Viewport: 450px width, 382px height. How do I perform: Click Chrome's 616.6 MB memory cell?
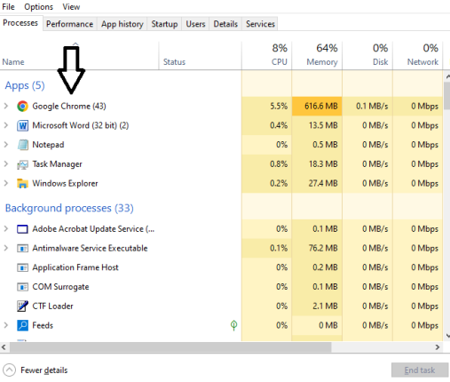tap(317, 106)
